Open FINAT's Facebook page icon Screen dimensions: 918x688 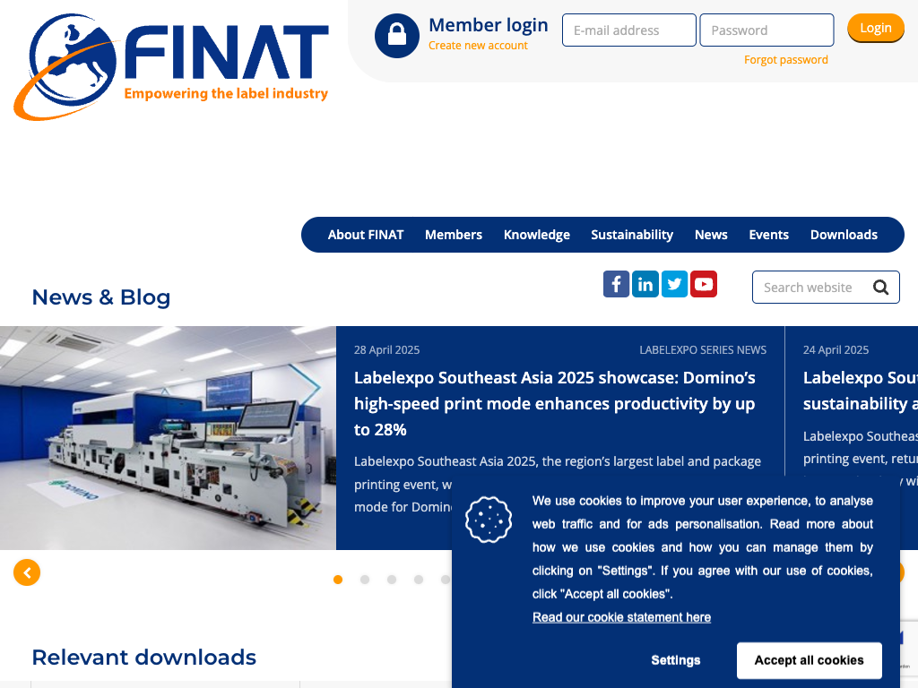coord(616,284)
